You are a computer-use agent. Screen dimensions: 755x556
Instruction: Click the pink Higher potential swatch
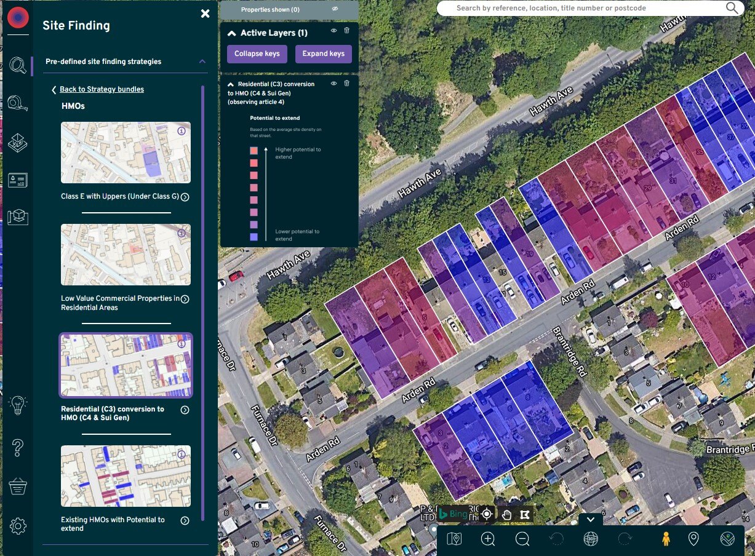pos(254,149)
